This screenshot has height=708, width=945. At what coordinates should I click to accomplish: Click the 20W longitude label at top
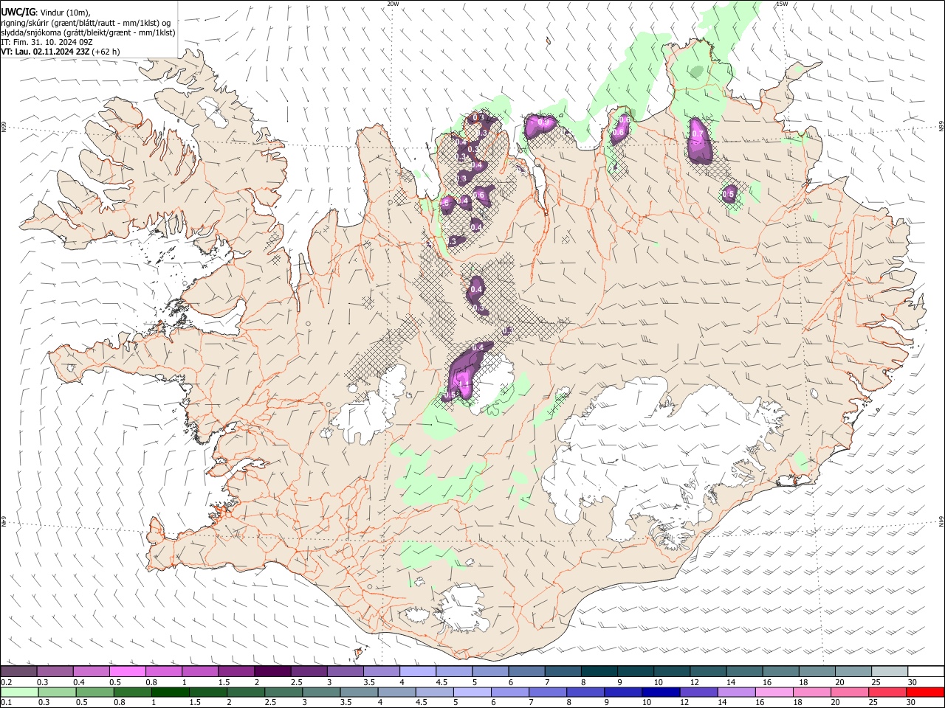(x=393, y=4)
